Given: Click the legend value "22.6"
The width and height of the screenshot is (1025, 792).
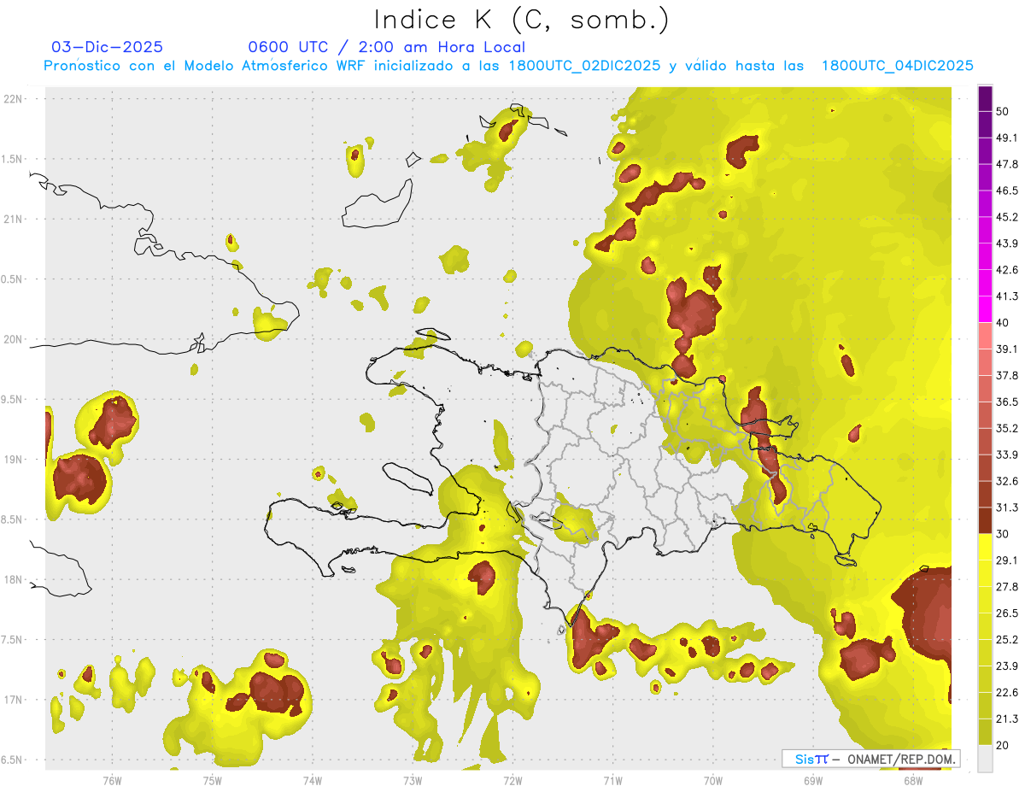Looking at the screenshot, I should pos(1008,693).
